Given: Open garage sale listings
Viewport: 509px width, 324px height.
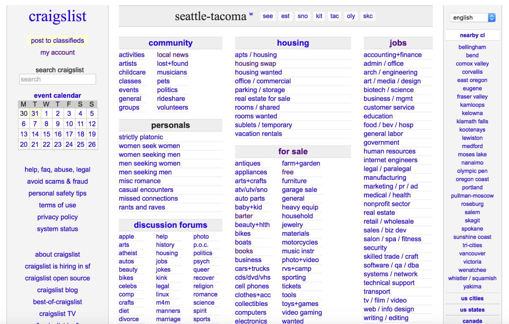Looking at the screenshot, I should click(299, 190).
